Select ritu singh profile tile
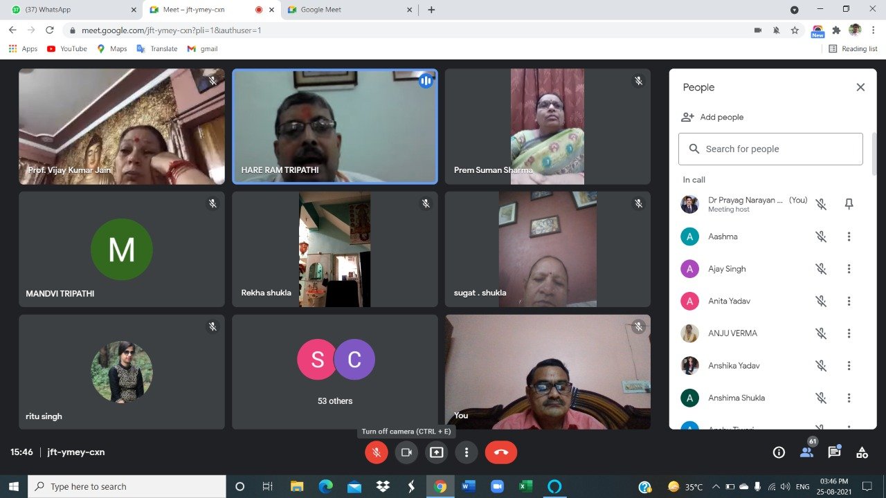886x498 pixels. tap(122, 372)
